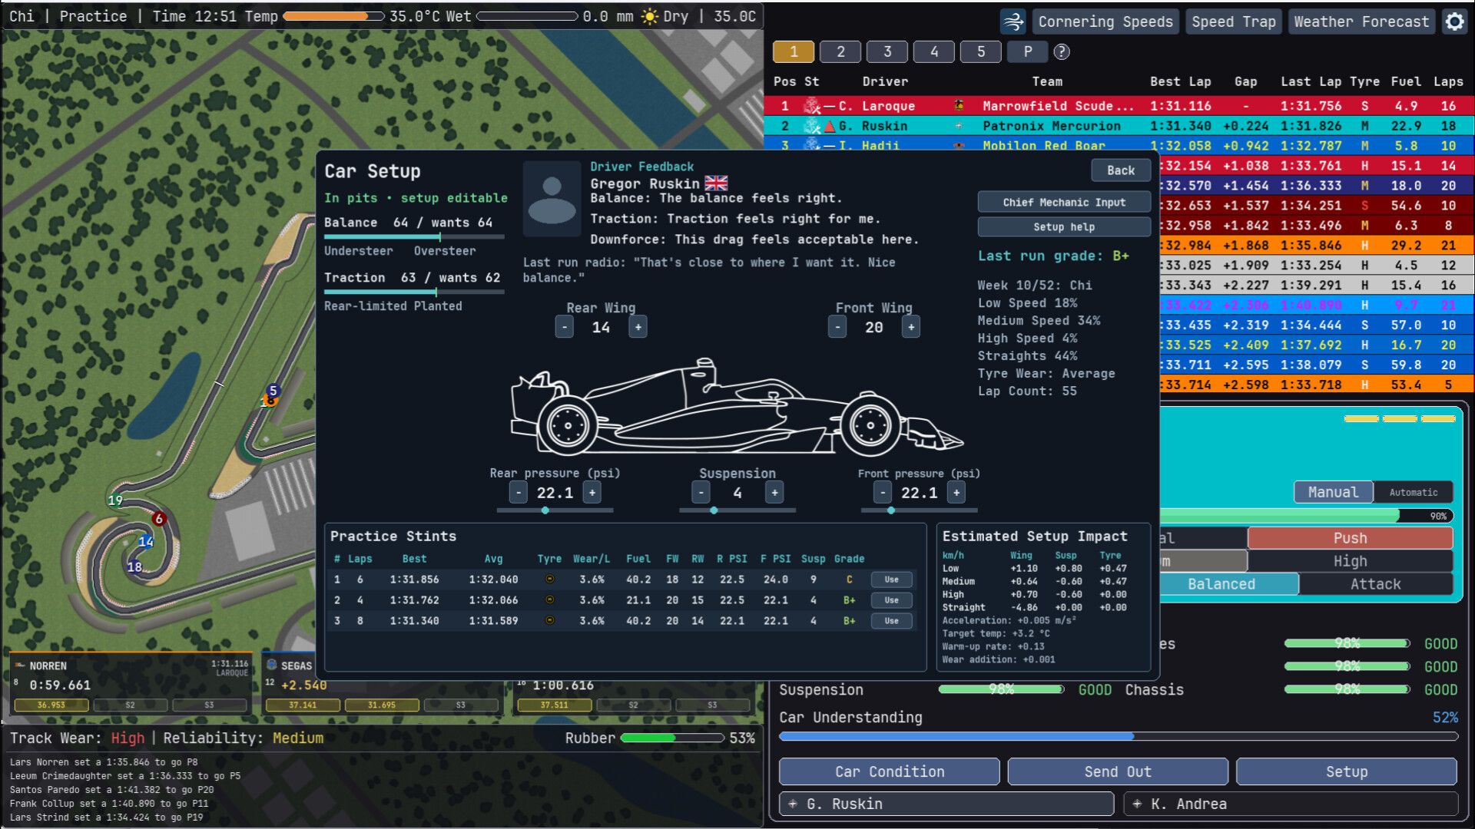Decrease Suspension value with minus

click(x=701, y=493)
